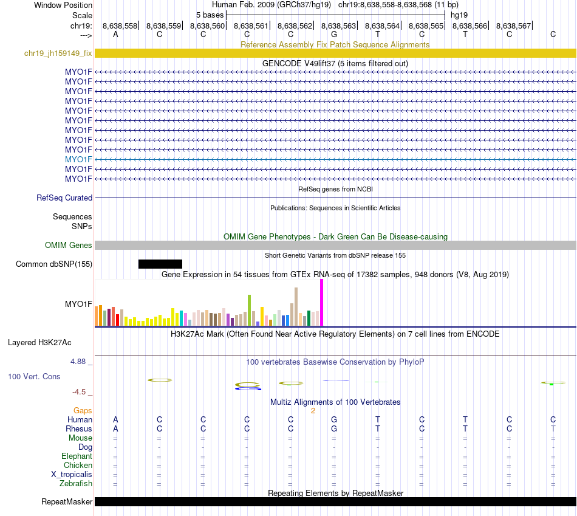Click the 4.88 conservation scale maximum
577x516 pixels.
pyautogui.click(x=78, y=362)
